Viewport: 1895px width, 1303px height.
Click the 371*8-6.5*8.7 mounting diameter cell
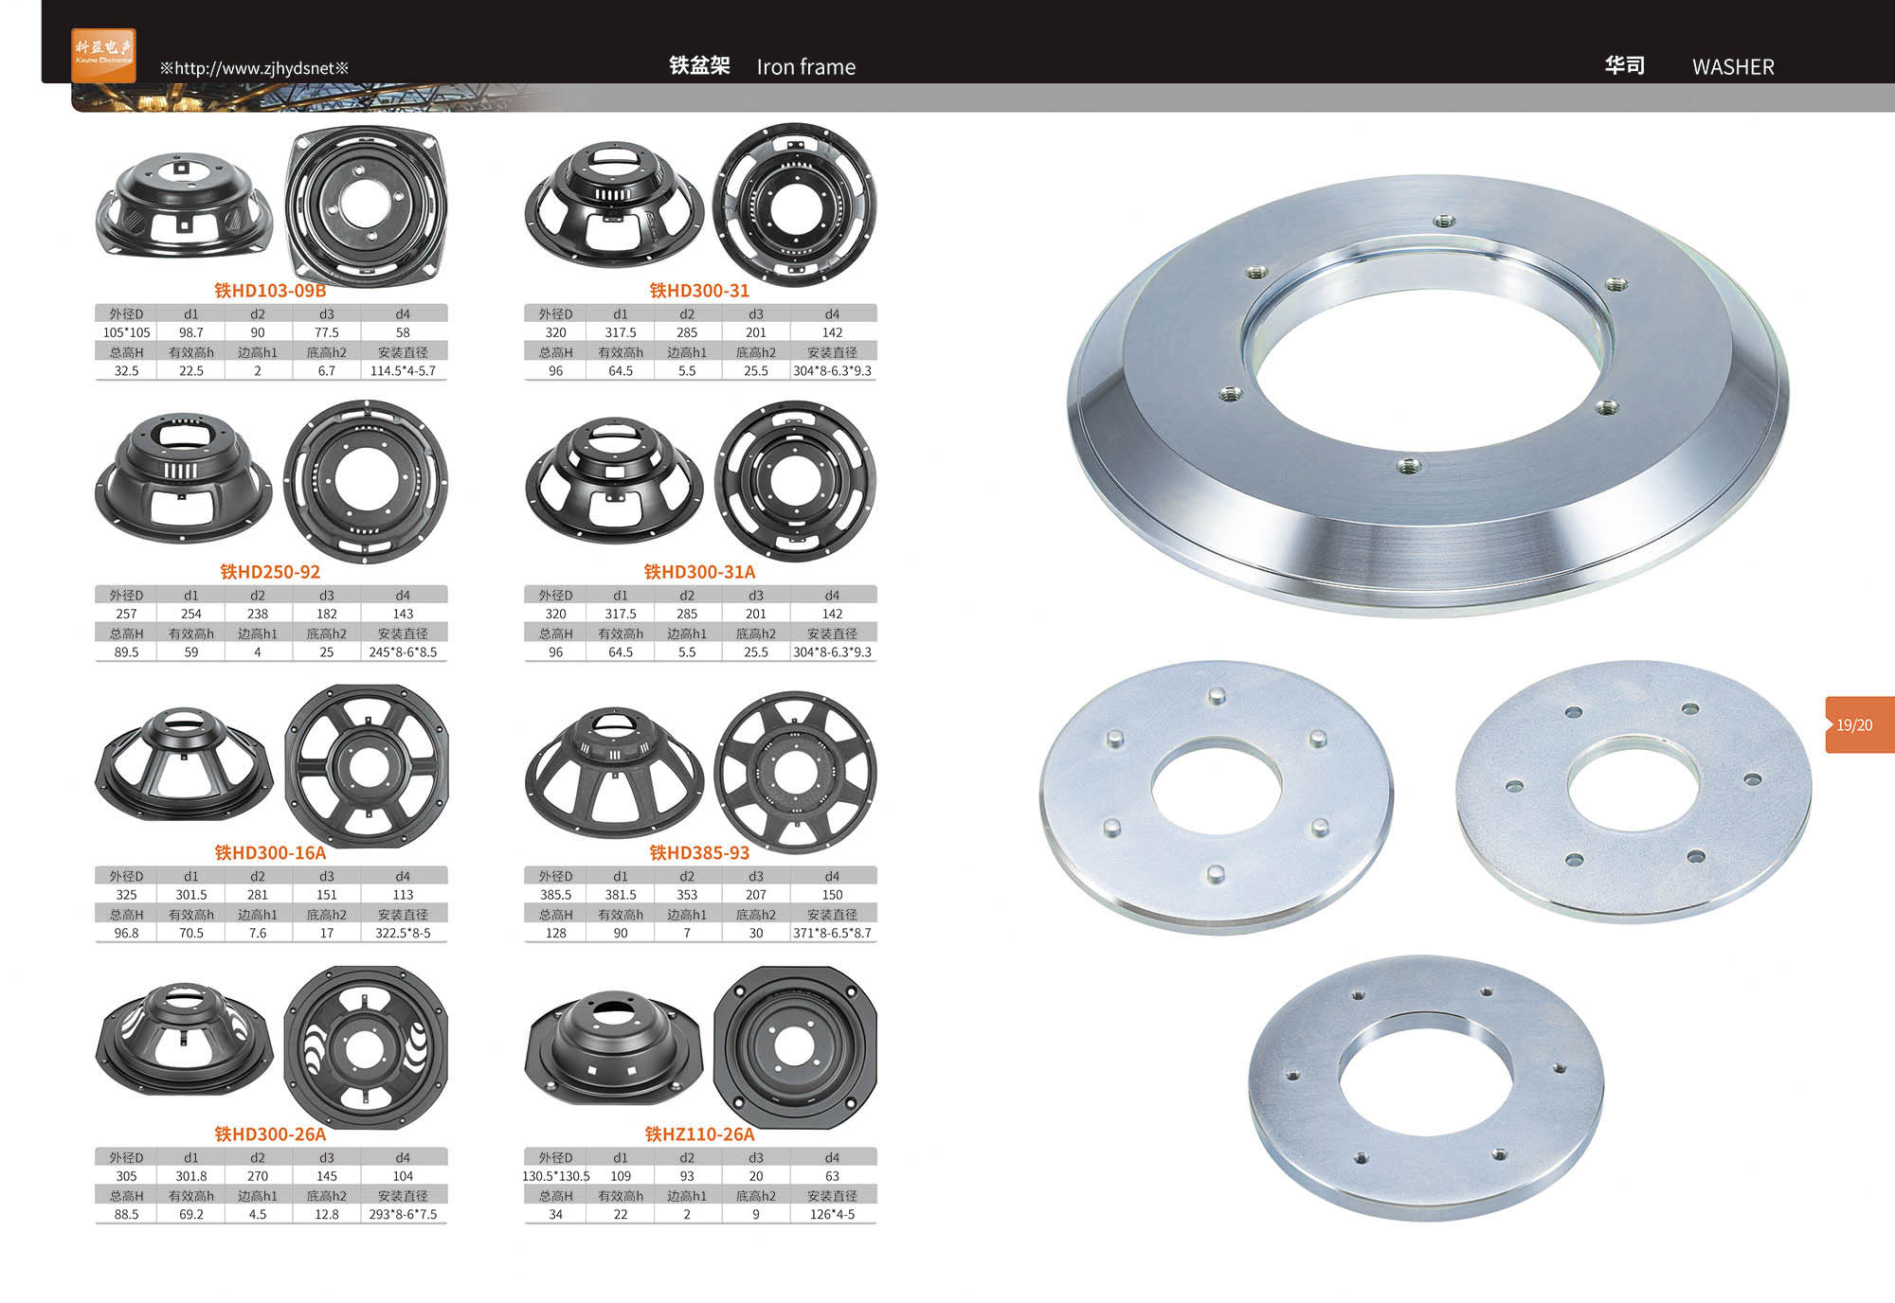tap(832, 934)
